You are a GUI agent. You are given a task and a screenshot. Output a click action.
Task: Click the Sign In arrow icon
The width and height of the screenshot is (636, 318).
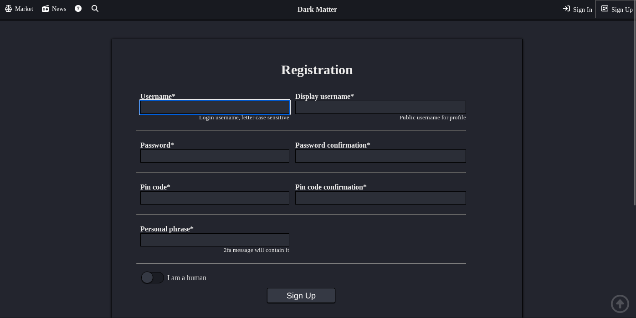(566, 9)
